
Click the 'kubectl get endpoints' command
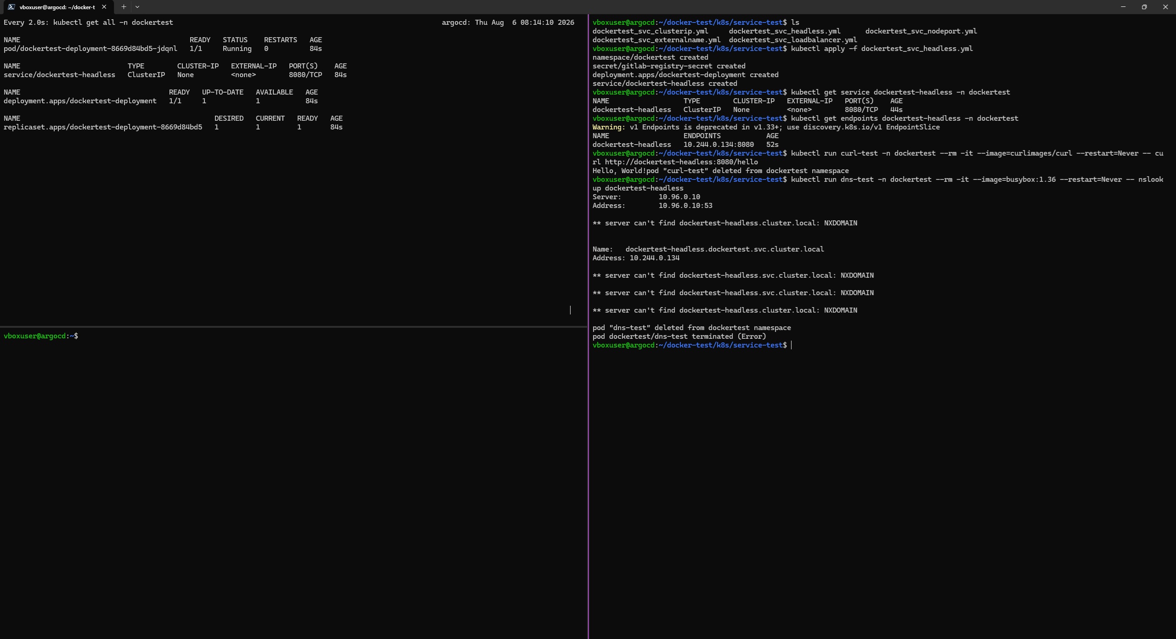tap(905, 118)
